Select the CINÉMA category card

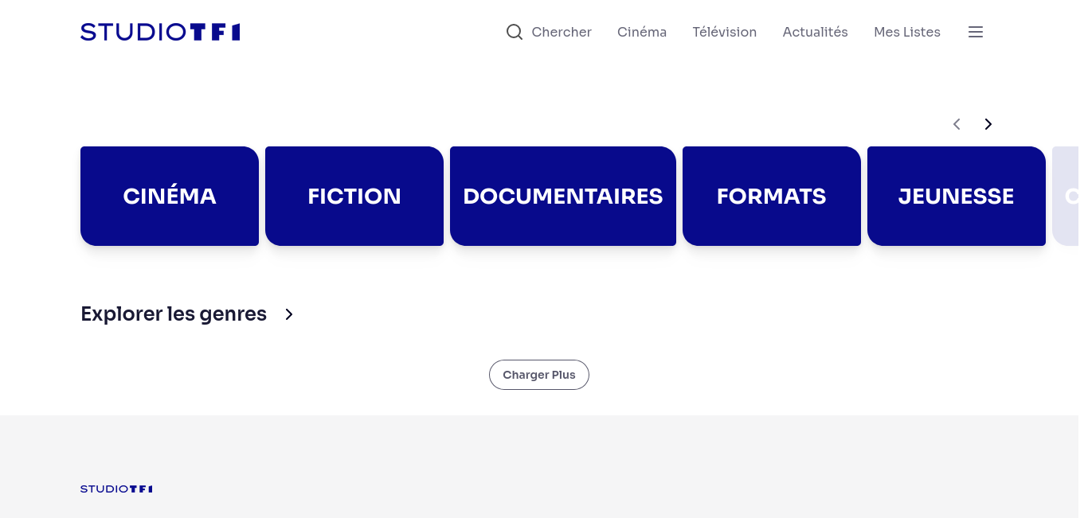(x=170, y=196)
